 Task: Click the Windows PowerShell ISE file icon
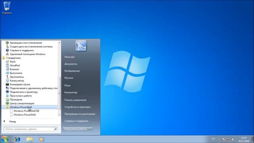coord(11,111)
